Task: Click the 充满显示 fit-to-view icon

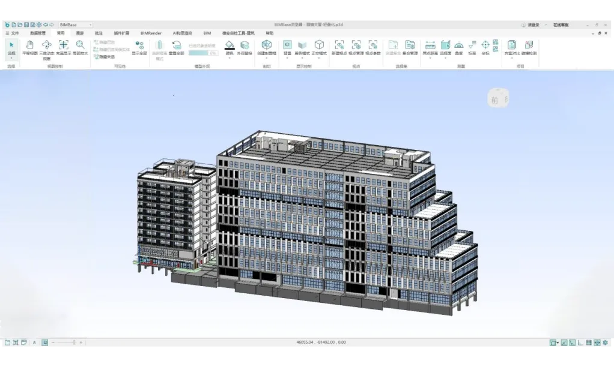Action: 63,46
